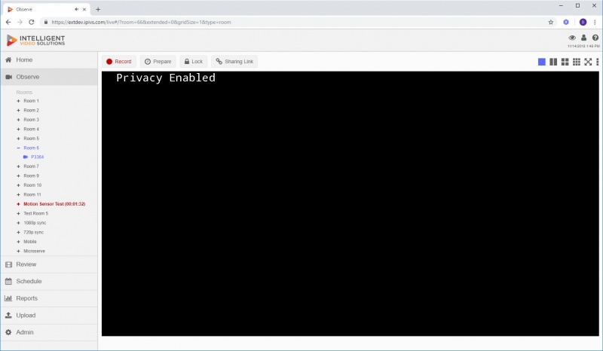This screenshot has height=351, width=603.
Task: Expand Room 3 in the rooms tree
Action: pos(18,120)
